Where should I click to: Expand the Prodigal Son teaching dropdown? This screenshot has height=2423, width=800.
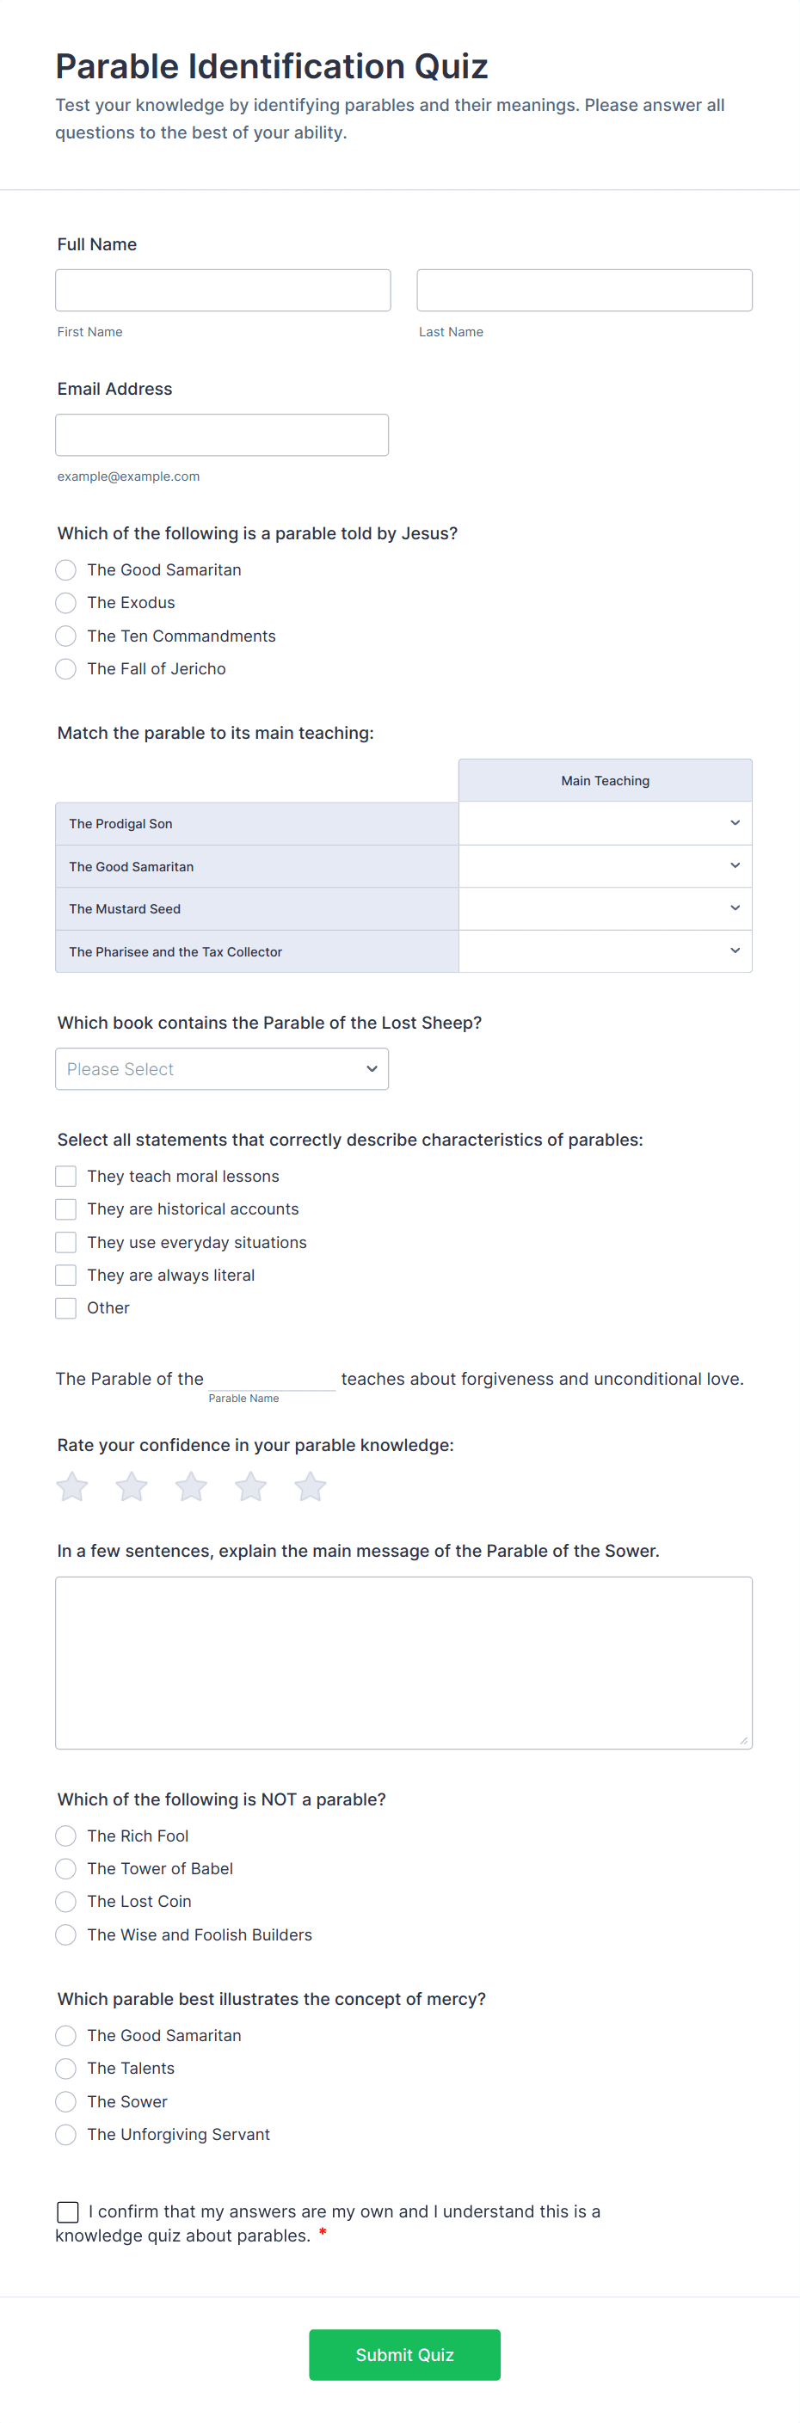click(604, 823)
